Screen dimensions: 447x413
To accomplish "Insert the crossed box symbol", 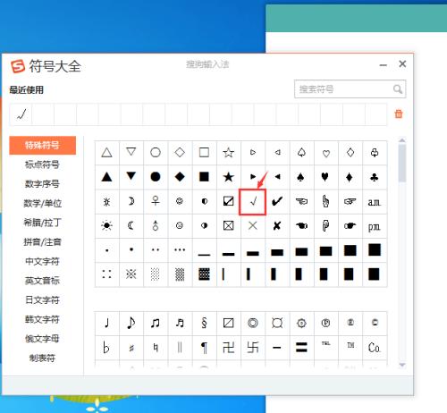I will pos(229,226).
